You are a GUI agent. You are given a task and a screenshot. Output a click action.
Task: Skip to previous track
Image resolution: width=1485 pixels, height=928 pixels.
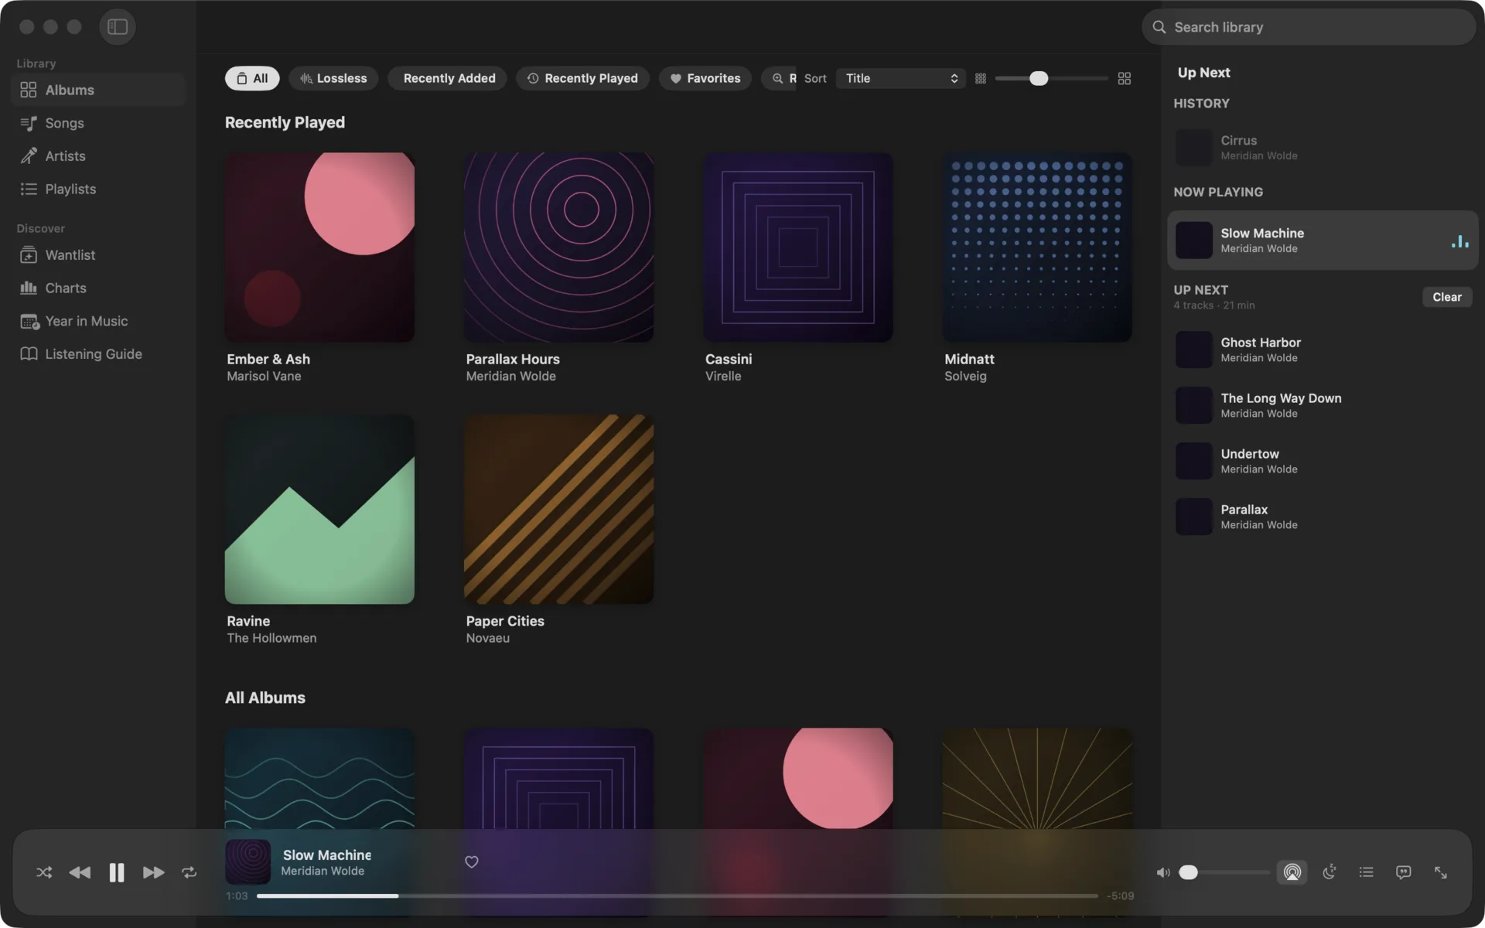(80, 872)
